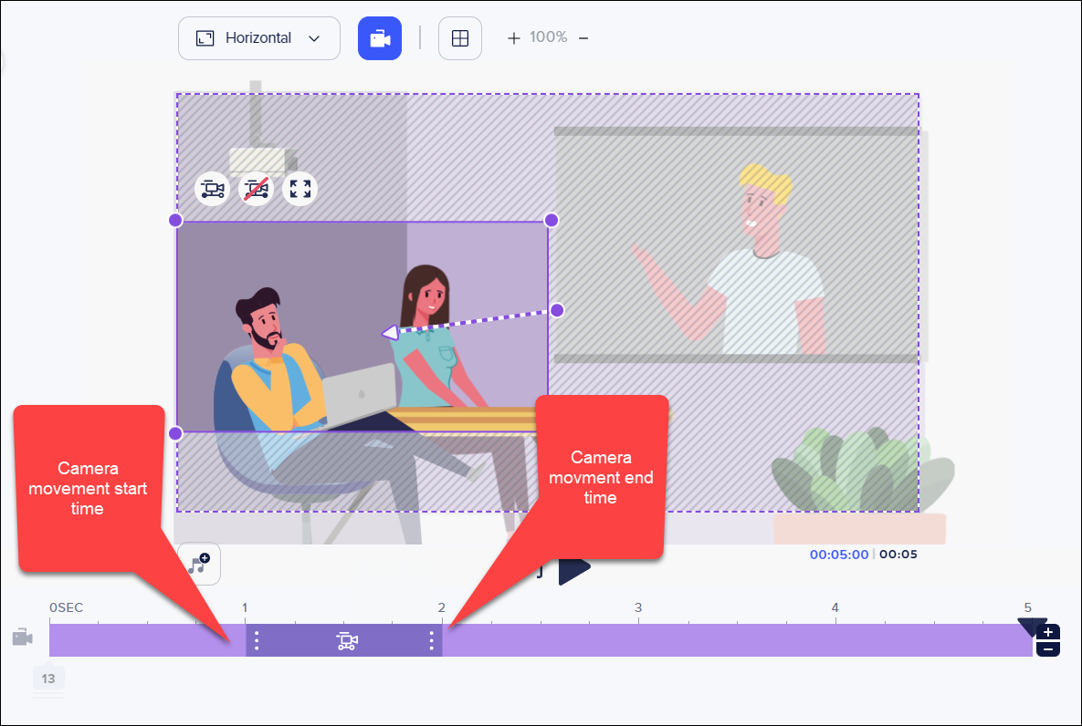Collapse the minus zoom control below the timeline playhead
1082x726 pixels.
(x=1048, y=649)
